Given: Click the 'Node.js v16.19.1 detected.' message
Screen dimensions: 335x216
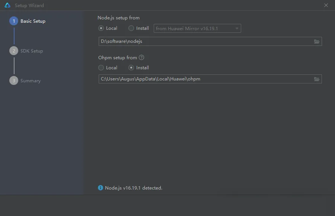Looking at the screenshot, I should tap(134, 188).
